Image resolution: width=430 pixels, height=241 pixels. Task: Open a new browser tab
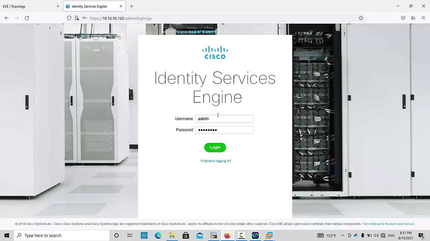(132, 6)
